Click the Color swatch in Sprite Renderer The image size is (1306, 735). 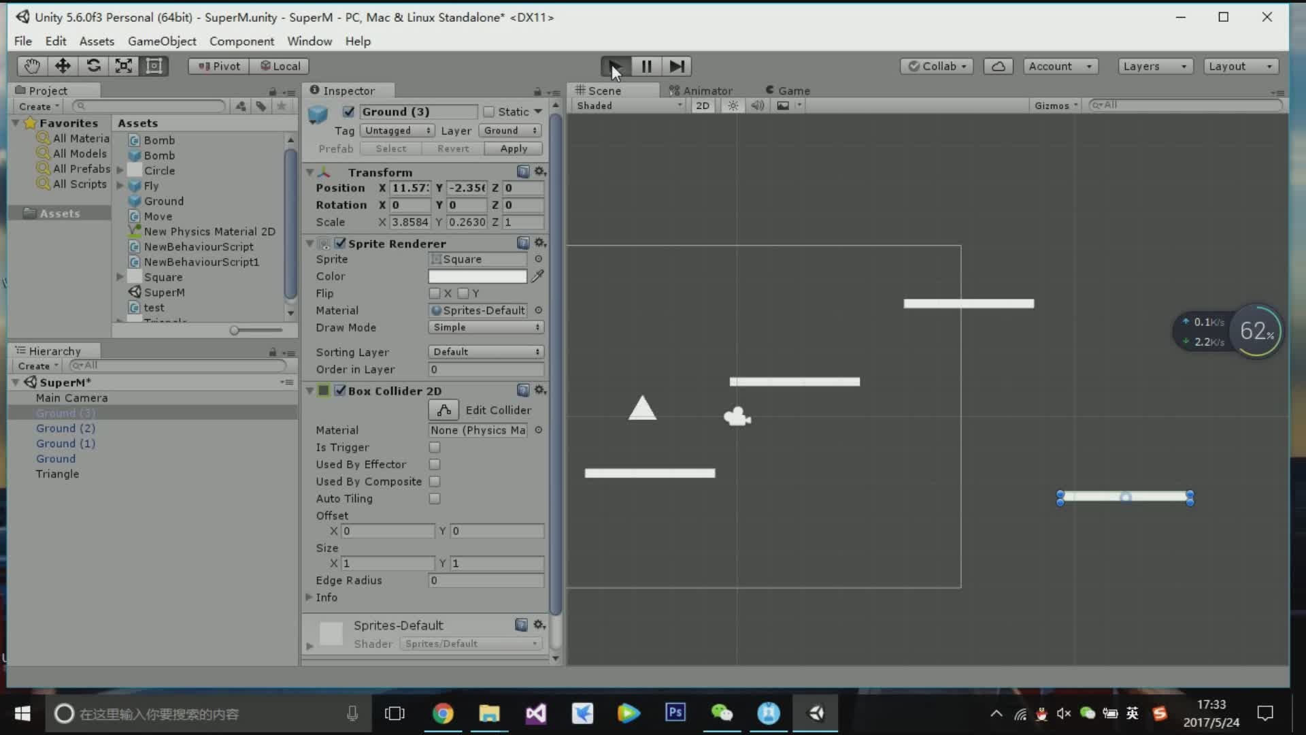coord(478,276)
